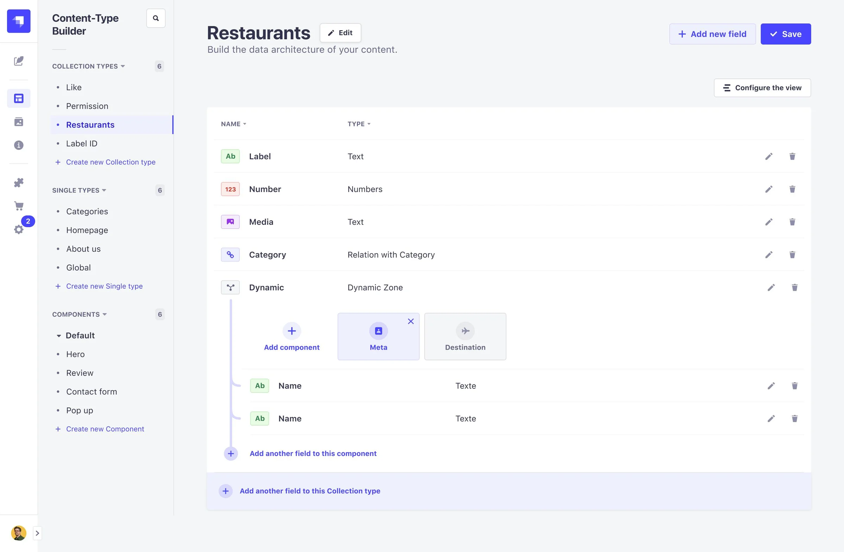Open the Homepage single type
844x552 pixels.
tap(87, 230)
